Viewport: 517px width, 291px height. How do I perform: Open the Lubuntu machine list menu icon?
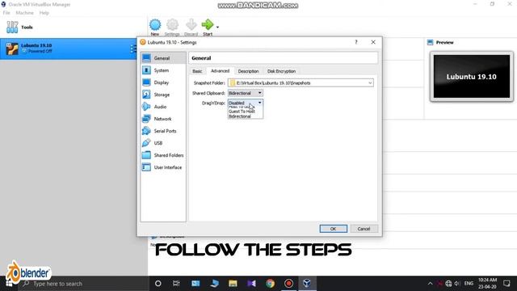[133, 48]
